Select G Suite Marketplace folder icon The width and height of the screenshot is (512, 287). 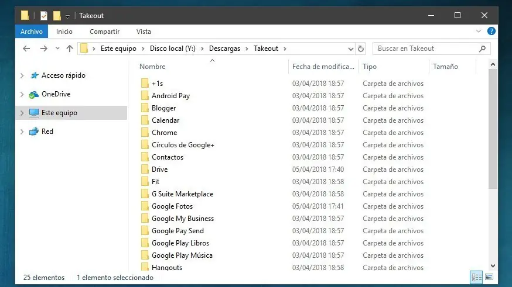(x=145, y=194)
